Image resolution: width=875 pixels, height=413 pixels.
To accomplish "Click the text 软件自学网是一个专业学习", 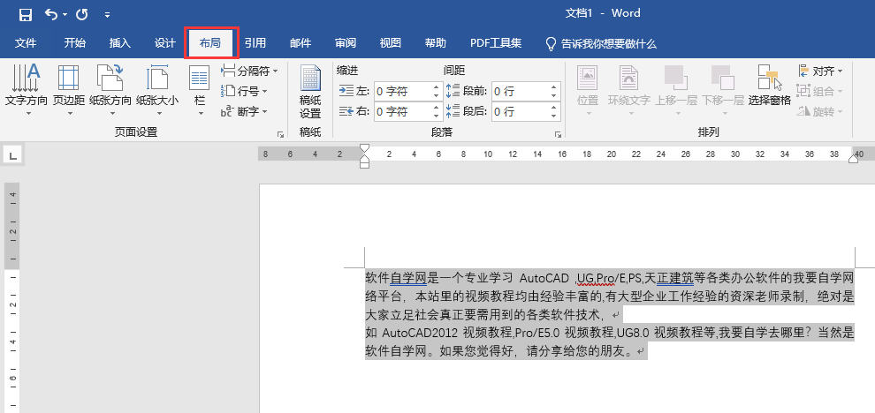I will (438, 278).
